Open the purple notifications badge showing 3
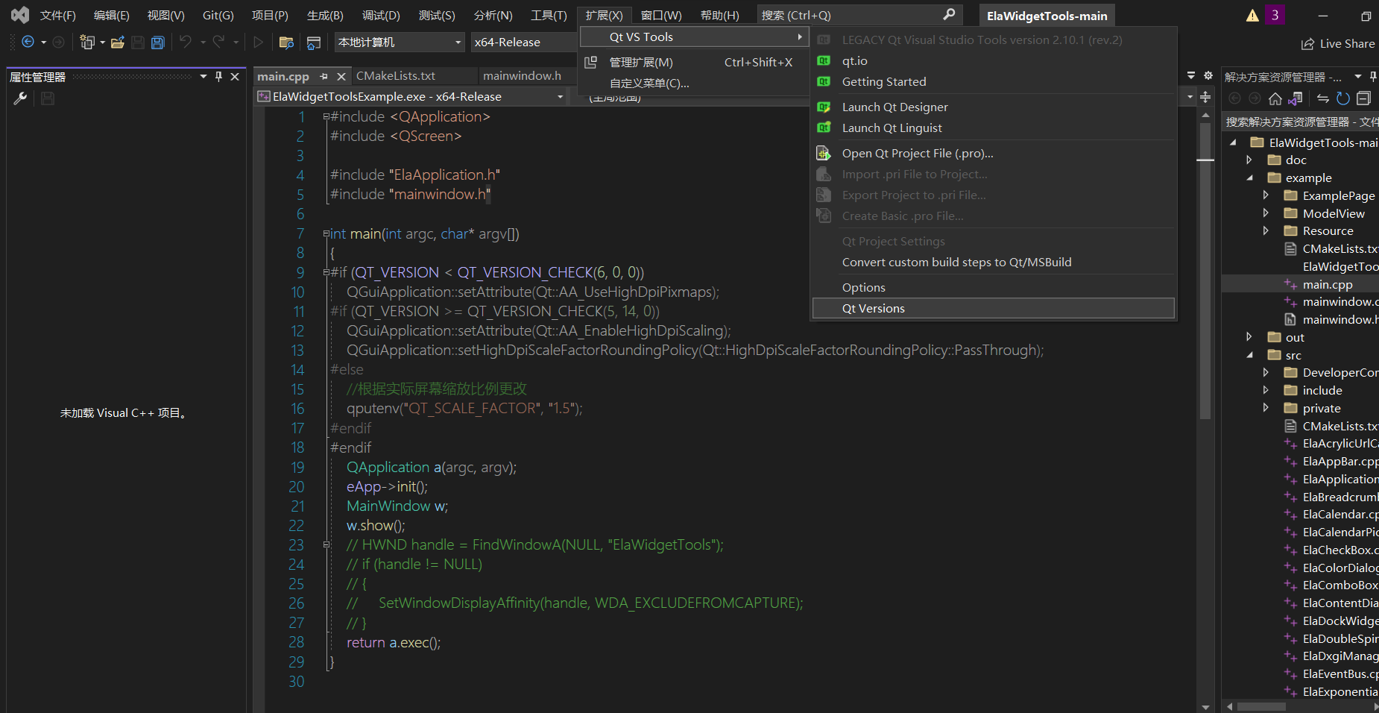Screen dimensions: 1379x713 (x=1275, y=15)
